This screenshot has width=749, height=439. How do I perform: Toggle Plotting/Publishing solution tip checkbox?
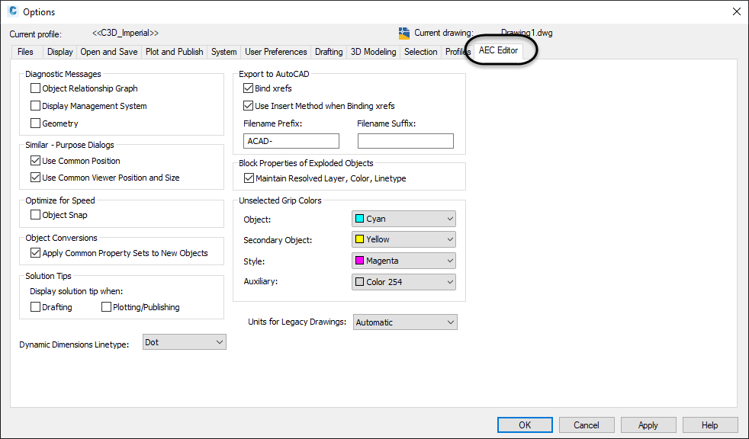[x=107, y=307]
